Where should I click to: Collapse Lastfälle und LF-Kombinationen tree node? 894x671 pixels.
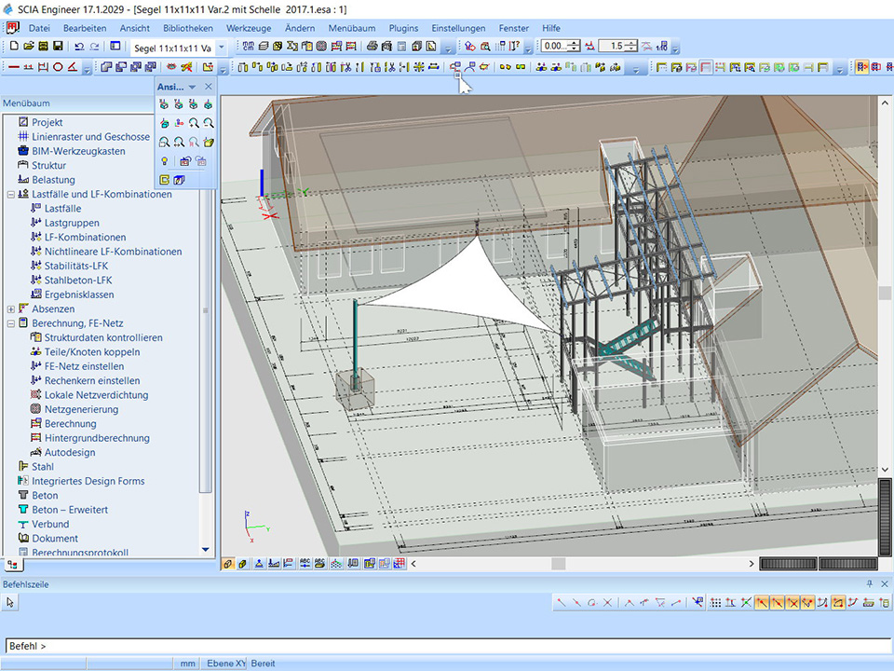click(x=11, y=195)
